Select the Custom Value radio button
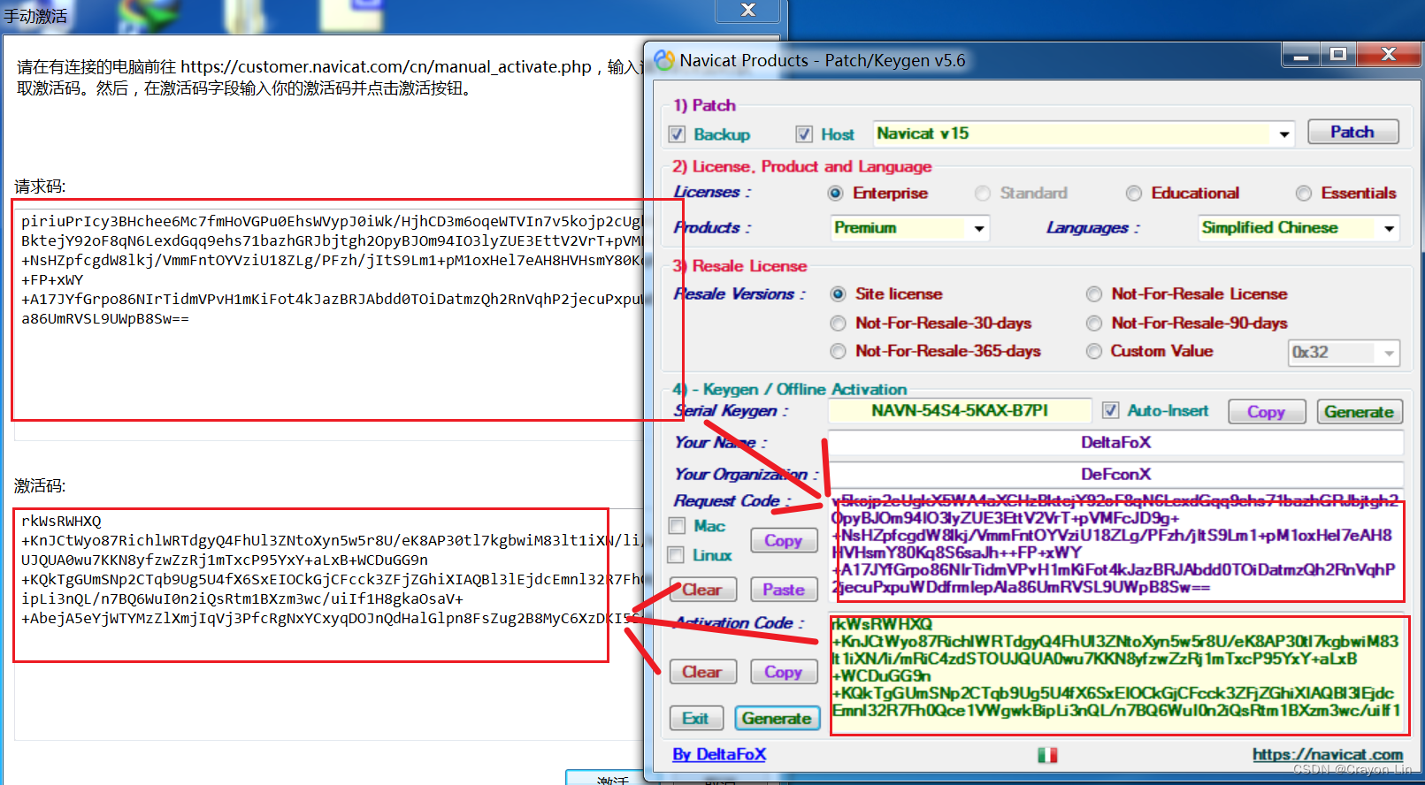The image size is (1425, 785). [x=1094, y=351]
